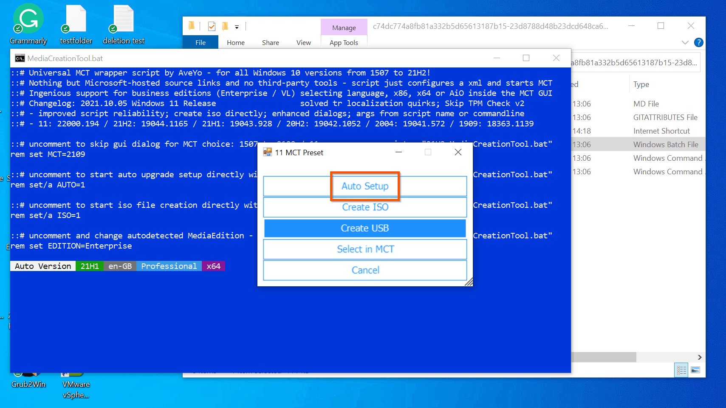Open the Customize Quick Access Toolbar dropdown
The width and height of the screenshot is (726, 408).
point(237,27)
